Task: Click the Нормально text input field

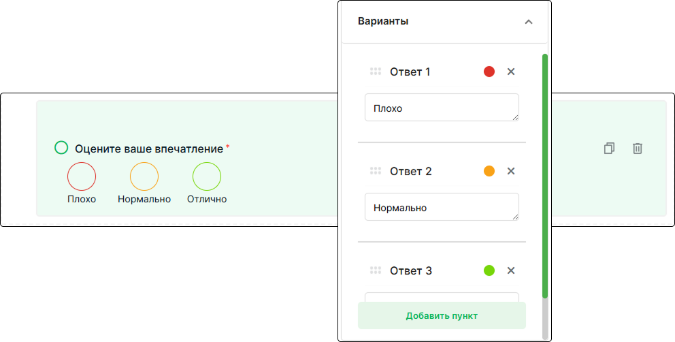Action: [x=442, y=206]
